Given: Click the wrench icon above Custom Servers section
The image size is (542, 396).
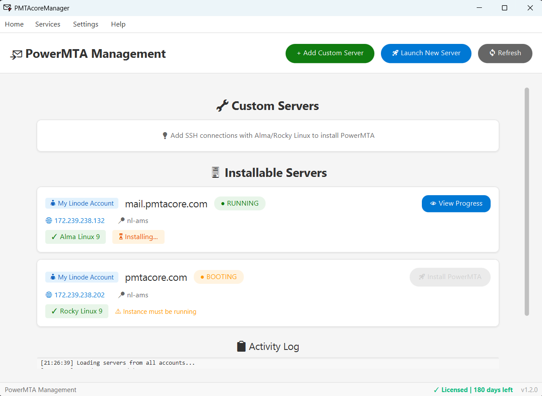Looking at the screenshot, I should (222, 105).
